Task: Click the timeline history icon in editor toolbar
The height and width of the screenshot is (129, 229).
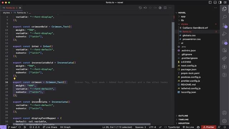Action: click(140, 8)
